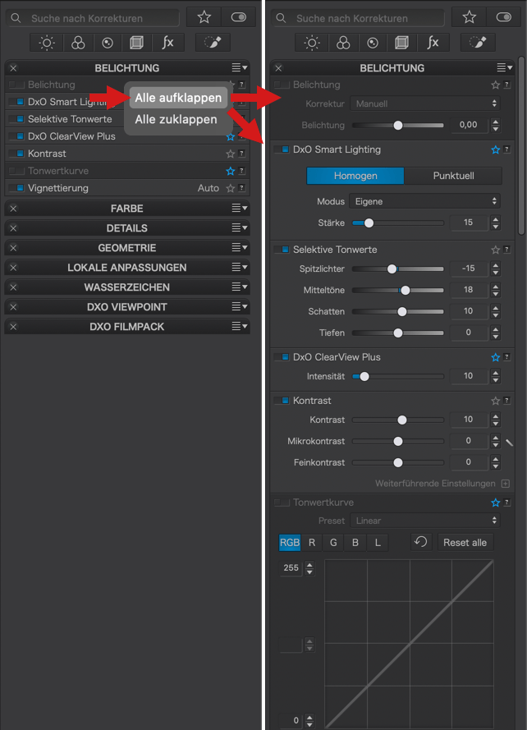Click the Spitzlichter slider handle
The height and width of the screenshot is (730, 527).
coord(392,269)
